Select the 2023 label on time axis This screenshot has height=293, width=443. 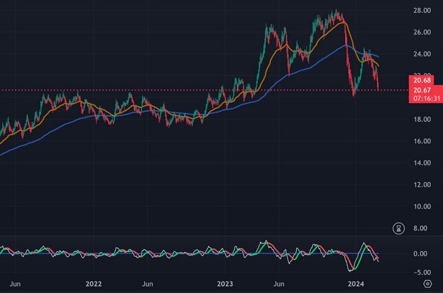pyautogui.click(x=227, y=284)
